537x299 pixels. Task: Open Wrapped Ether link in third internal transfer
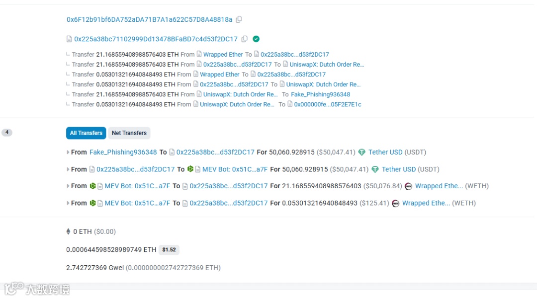click(220, 74)
